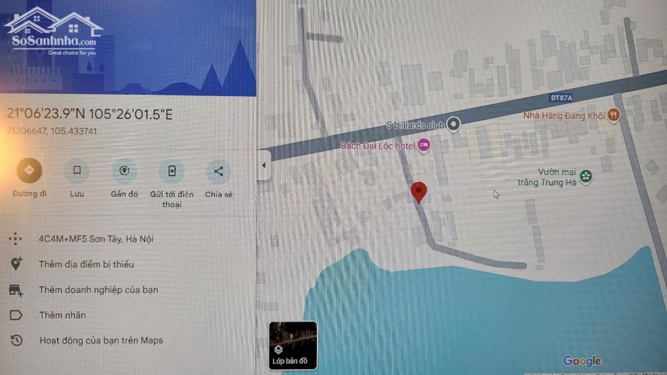Click the DT87A road label
This screenshot has width=667, height=375.
[561, 98]
